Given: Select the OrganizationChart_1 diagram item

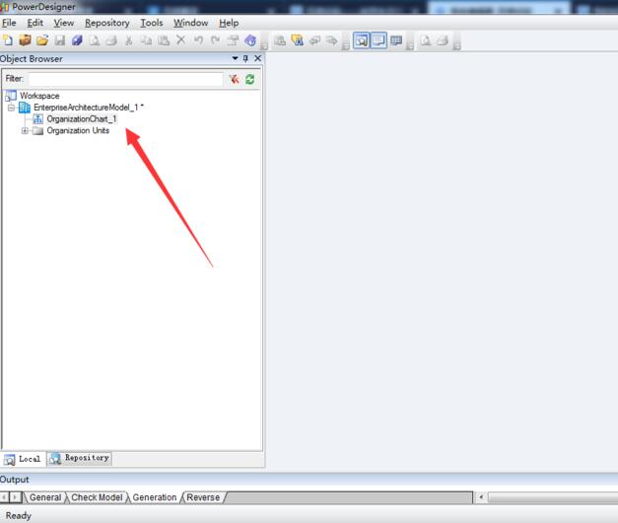Looking at the screenshot, I should (x=81, y=118).
